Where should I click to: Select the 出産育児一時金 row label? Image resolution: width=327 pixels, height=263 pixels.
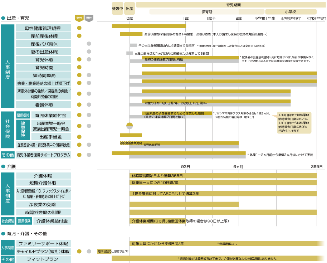point(51,126)
